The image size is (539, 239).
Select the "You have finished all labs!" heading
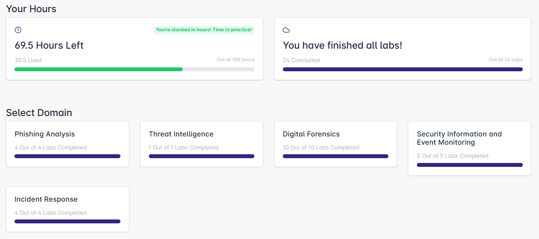point(342,45)
